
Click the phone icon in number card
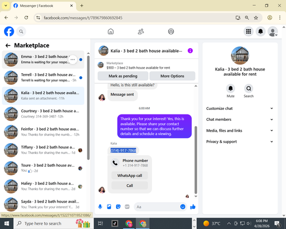(115, 163)
